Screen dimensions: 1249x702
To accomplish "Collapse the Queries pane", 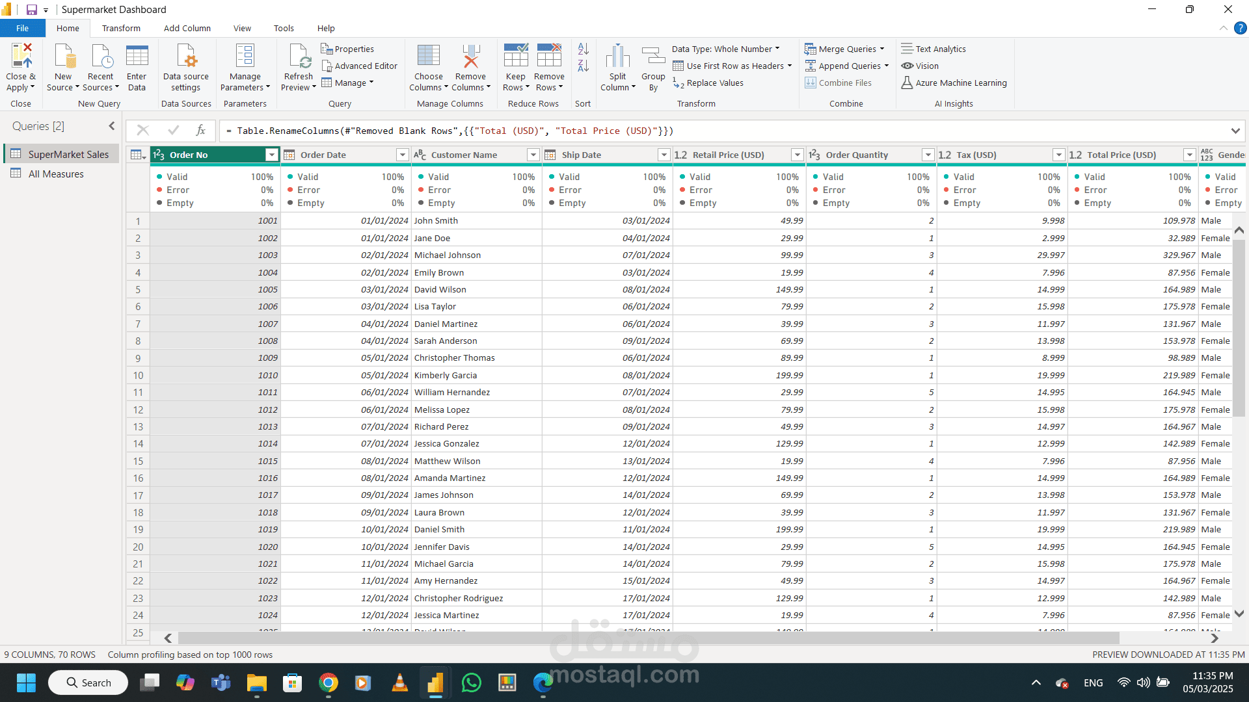I will [112, 126].
